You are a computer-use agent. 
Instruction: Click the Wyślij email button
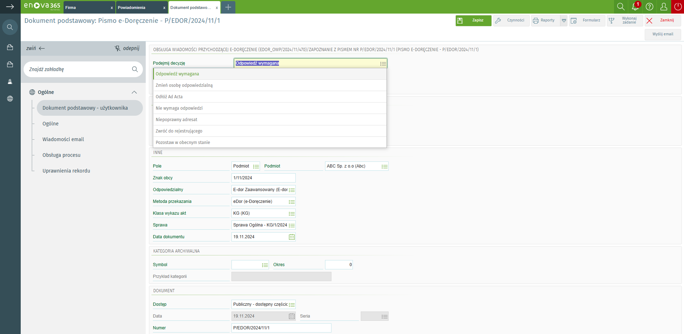pos(663,34)
